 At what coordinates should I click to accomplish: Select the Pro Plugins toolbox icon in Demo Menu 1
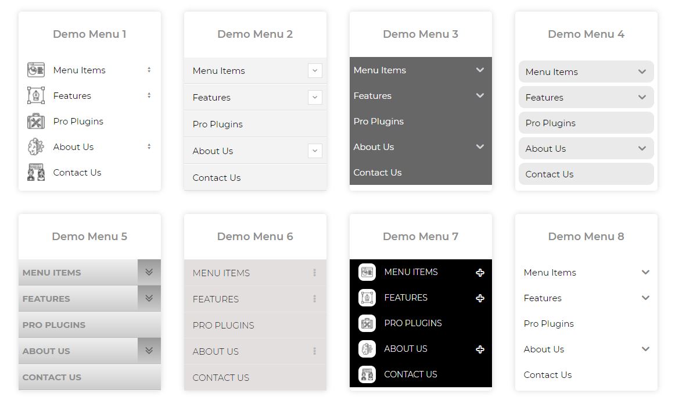point(35,121)
